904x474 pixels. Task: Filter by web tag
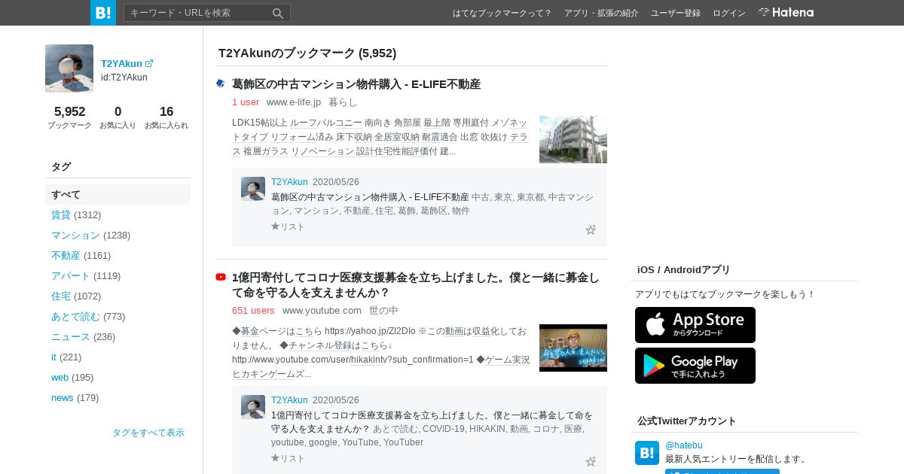click(x=60, y=377)
